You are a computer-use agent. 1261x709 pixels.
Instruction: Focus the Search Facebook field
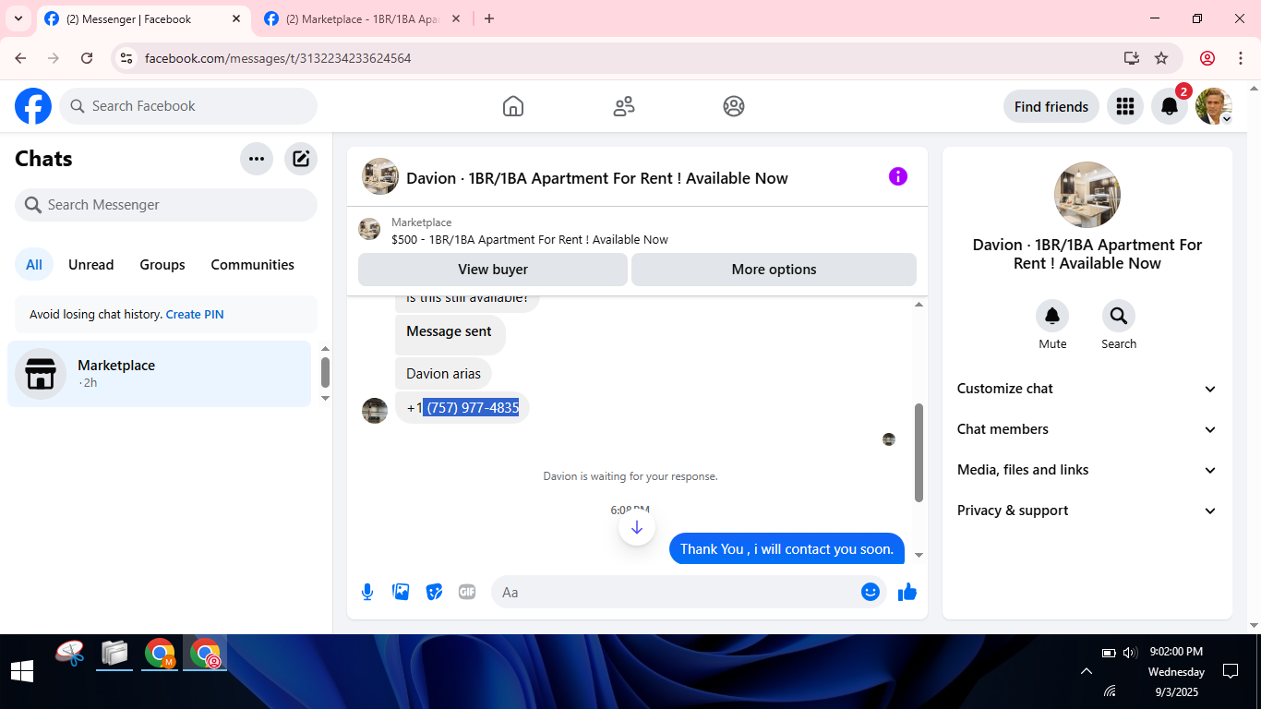coord(188,106)
